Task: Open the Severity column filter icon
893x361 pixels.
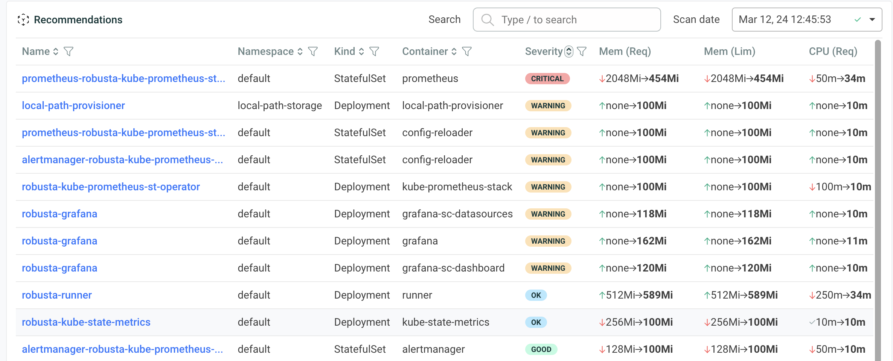Action: point(582,52)
